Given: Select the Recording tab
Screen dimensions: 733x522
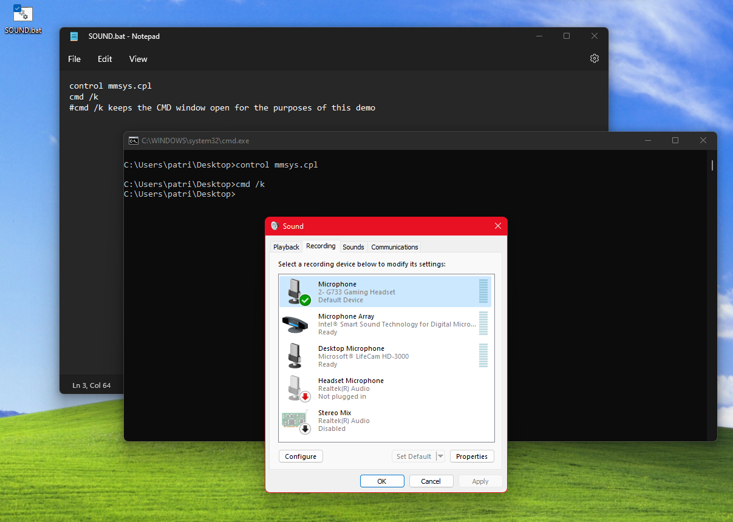Looking at the screenshot, I should tap(321, 246).
